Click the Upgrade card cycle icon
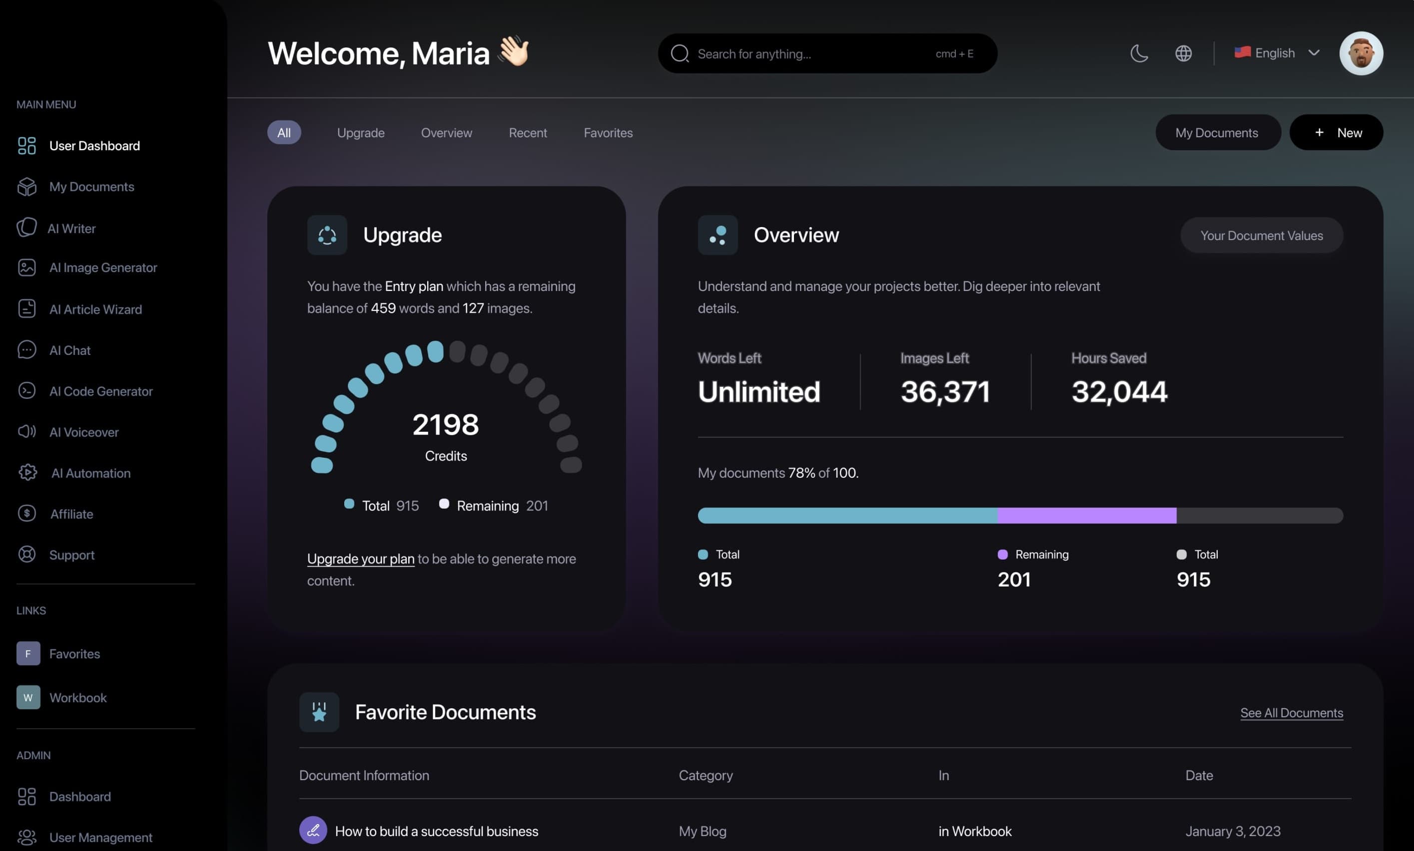1414x851 pixels. [x=327, y=235]
